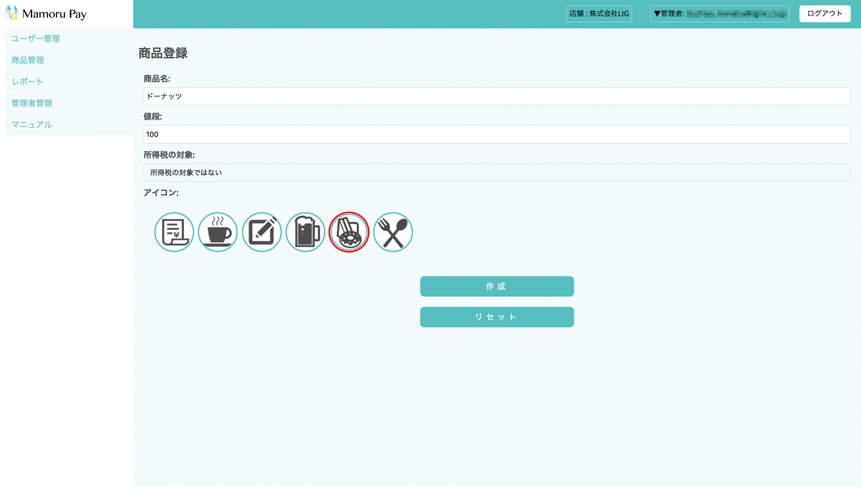Select the receipt yen bill icon

[174, 232]
